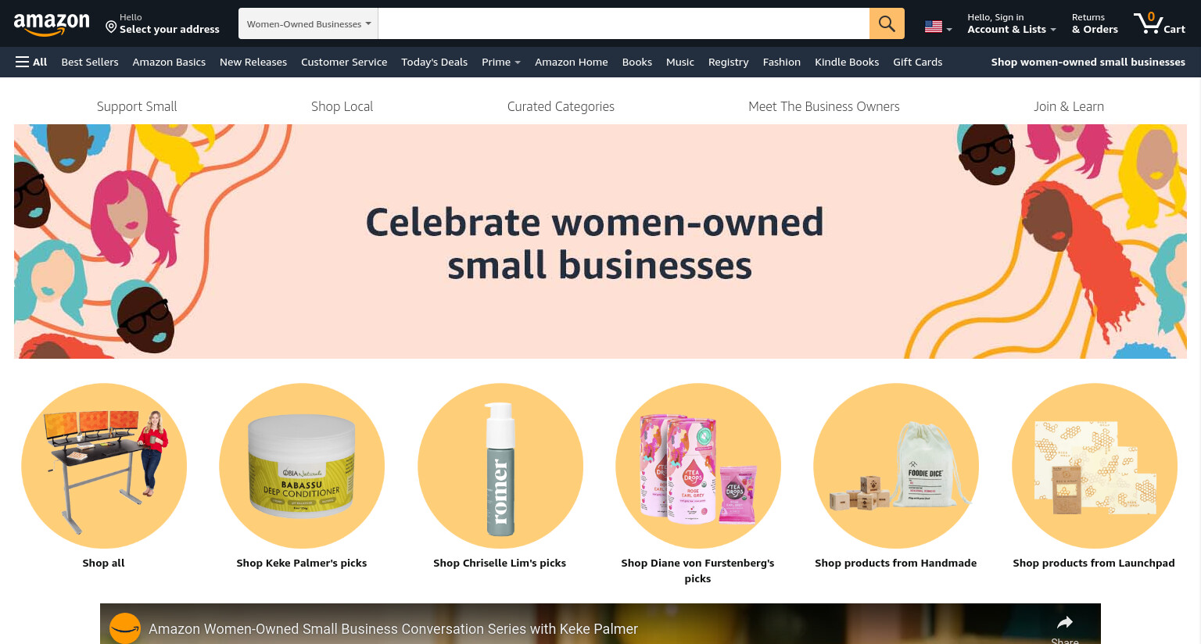The image size is (1201, 644).
Task: Click Shop women-owned small businesses link
Action: (x=1088, y=62)
